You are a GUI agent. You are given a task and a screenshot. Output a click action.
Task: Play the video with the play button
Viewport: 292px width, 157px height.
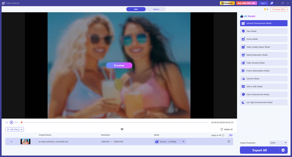tap(11, 122)
